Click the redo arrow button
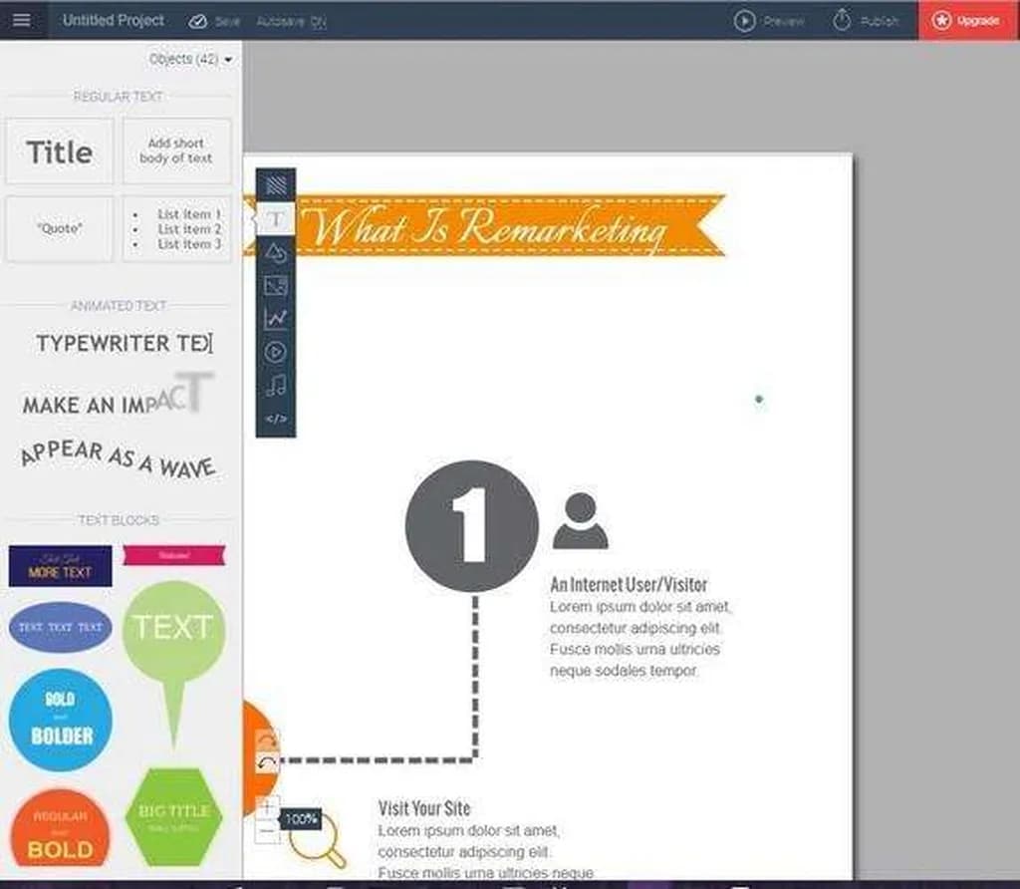1020x889 pixels. [267, 741]
